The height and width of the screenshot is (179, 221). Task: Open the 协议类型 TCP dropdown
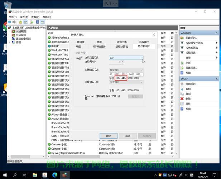[126, 58]
